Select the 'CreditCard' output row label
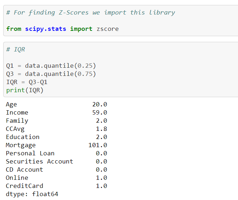 tap(24, 186)
